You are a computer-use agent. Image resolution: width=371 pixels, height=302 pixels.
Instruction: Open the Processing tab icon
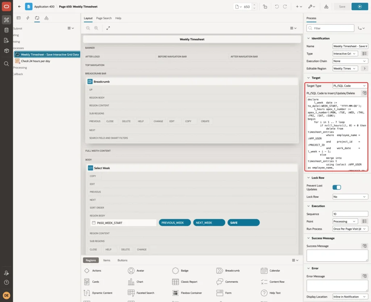coord(37,18)
